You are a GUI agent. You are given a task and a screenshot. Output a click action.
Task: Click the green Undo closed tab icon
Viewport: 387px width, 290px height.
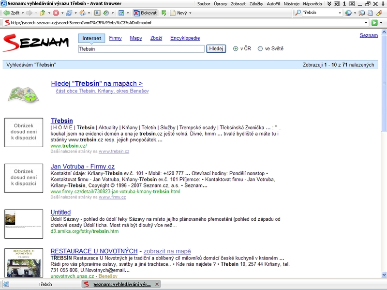tap(164, 13)
